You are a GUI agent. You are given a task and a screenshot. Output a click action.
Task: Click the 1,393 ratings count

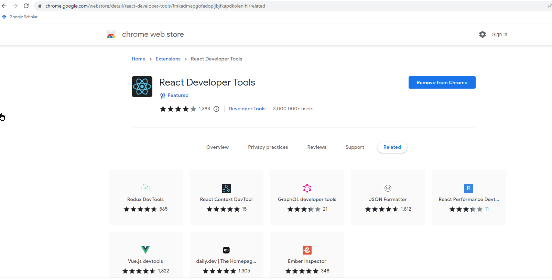204,109
